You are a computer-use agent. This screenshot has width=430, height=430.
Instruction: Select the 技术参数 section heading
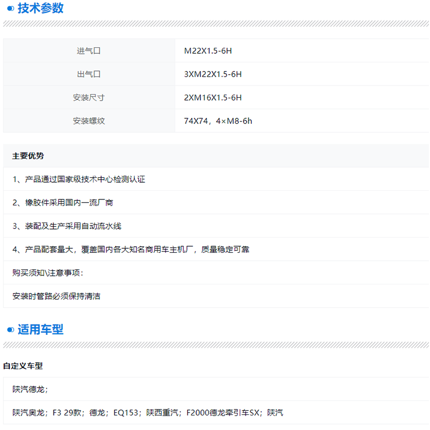(x=40, y=8)
